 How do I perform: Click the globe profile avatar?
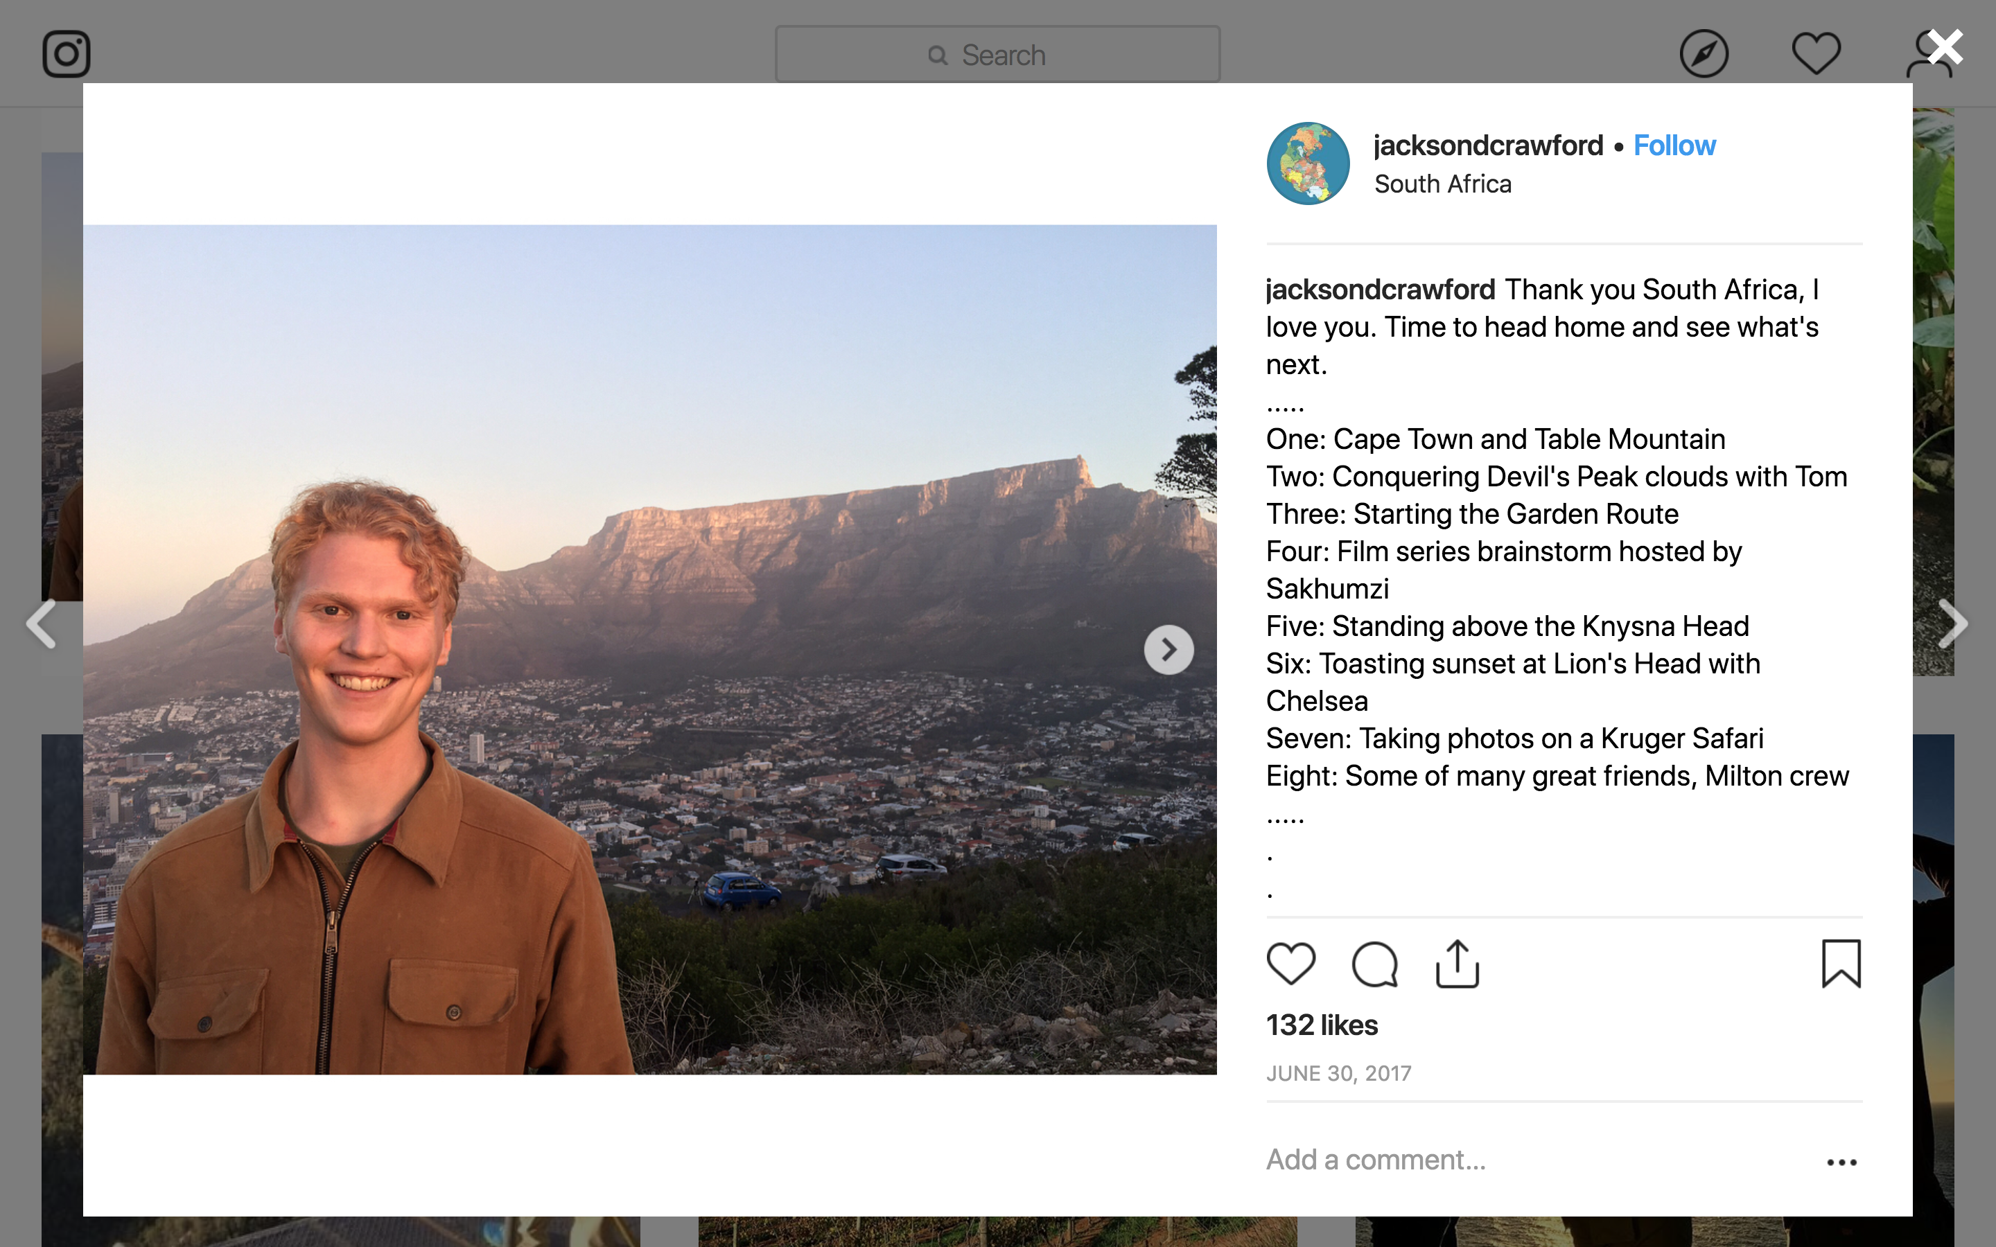point(1308,163)
